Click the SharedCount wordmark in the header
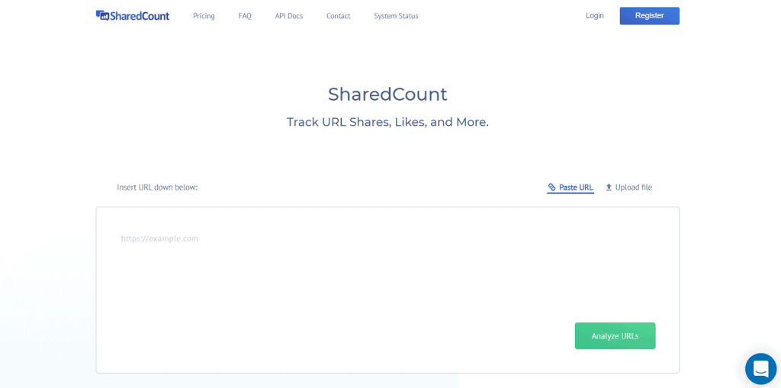The height and width of the screenshot is (388, 781). pyautogui.click(x=140, y=16)
